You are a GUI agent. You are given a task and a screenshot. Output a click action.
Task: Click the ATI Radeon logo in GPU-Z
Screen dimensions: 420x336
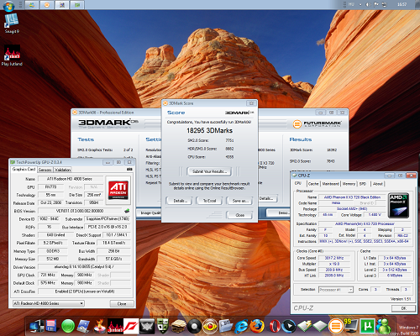pos(118,190)
